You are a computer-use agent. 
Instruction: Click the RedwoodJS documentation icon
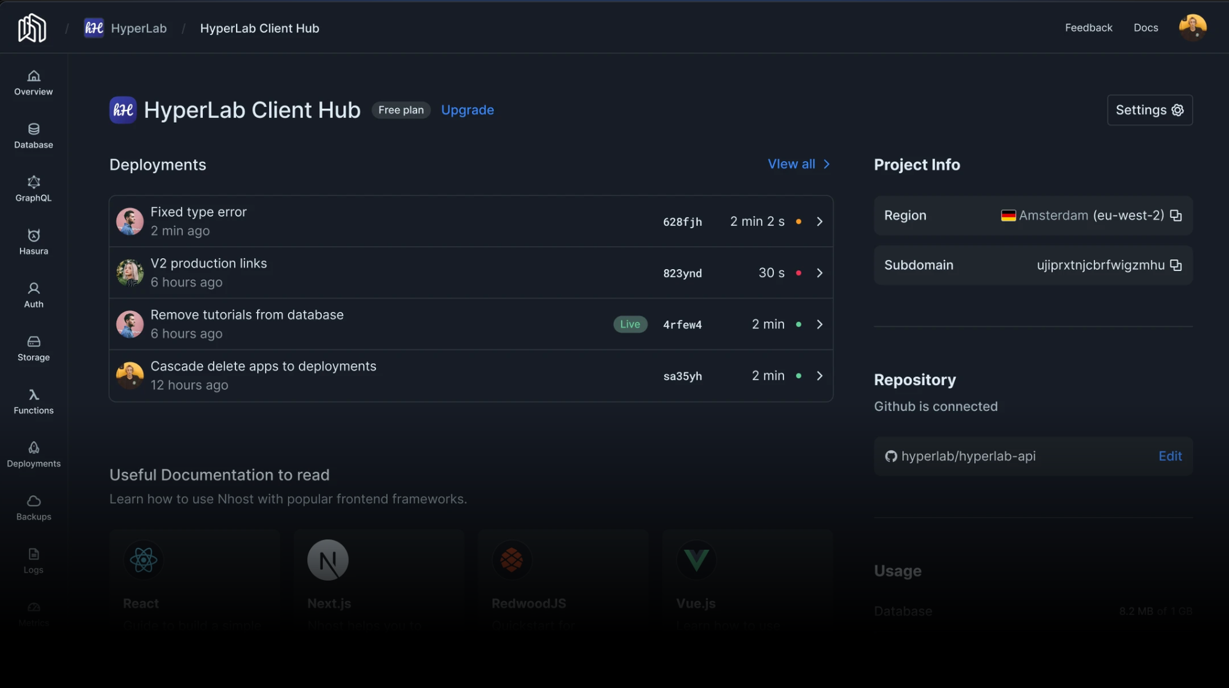[x=512, y=560]
